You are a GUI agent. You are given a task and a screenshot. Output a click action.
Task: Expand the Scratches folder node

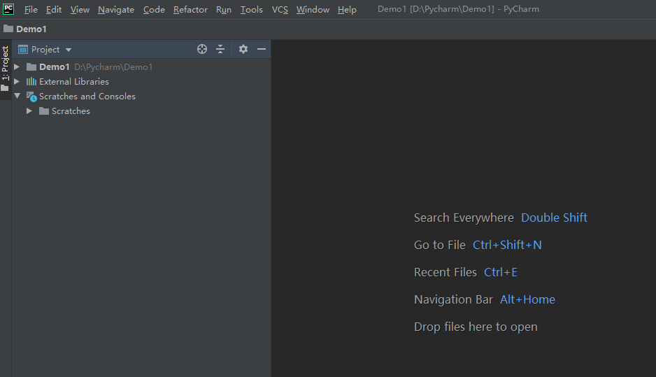(x=29, y=111)
